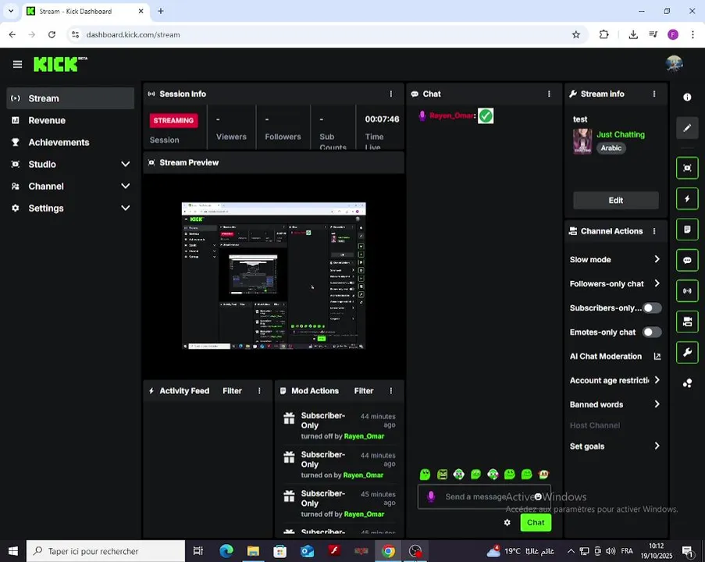The image size is (705, 562).
Task: Go to Achievements page
Action: point(70,142)
